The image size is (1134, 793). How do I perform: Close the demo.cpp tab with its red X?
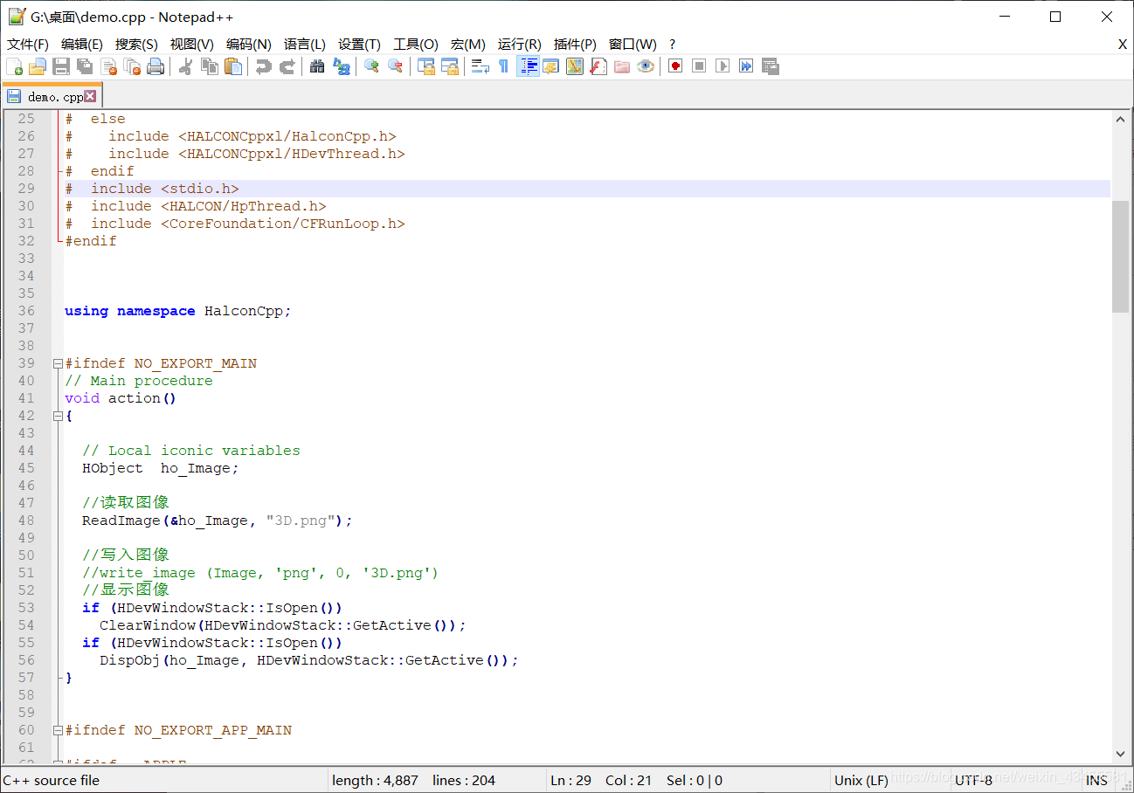[90, 96]
